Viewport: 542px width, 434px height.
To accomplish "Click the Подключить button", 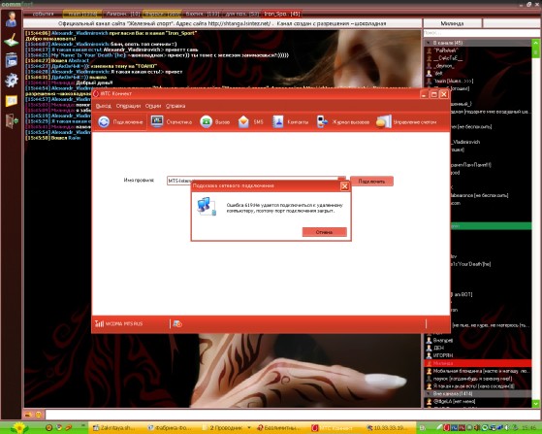I will click(x=371, y=181).
